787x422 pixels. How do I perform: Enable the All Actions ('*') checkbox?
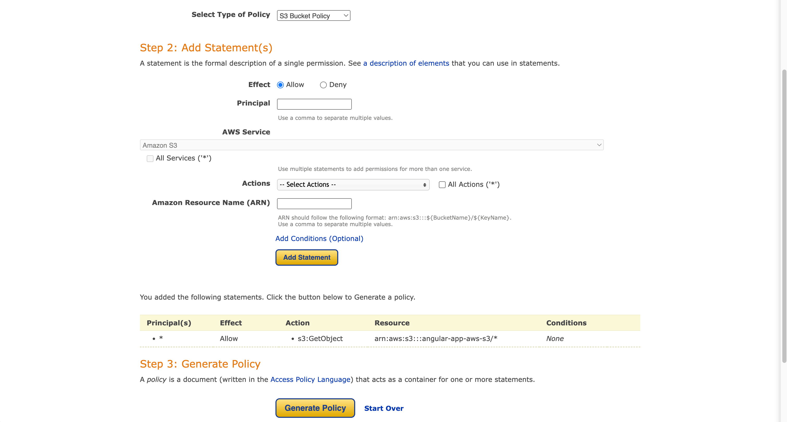(442, 185)
